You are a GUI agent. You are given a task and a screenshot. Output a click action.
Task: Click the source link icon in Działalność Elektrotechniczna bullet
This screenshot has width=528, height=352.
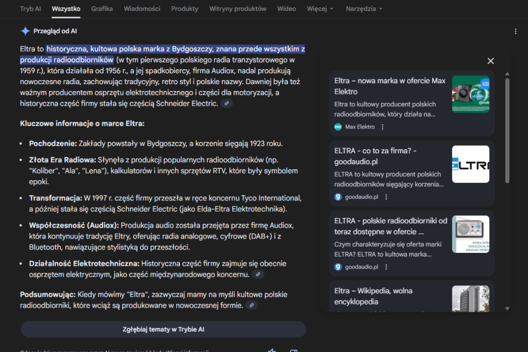click(x=258, y=274)
